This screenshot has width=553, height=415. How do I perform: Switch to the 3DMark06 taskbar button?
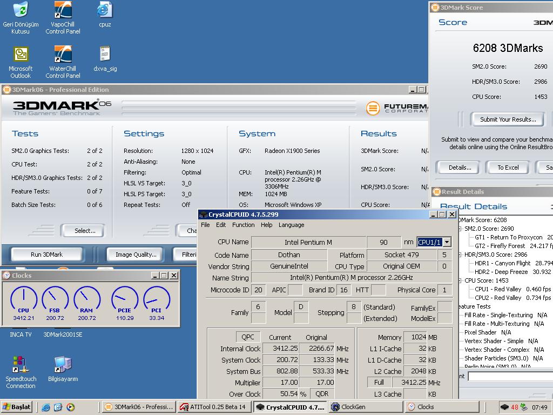pyautogui.click(x=139, y=407)
